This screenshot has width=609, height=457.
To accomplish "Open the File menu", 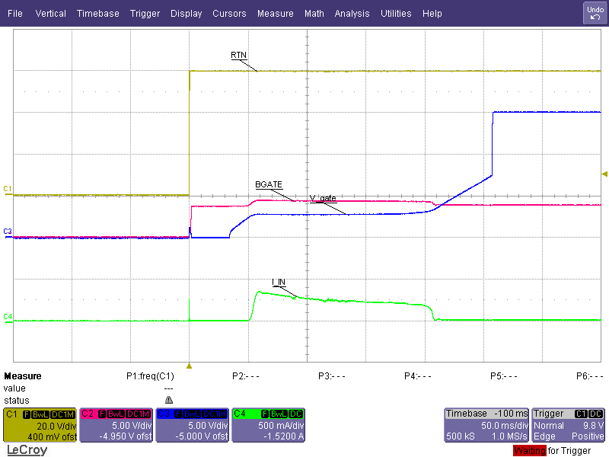I will click(15, 14).
